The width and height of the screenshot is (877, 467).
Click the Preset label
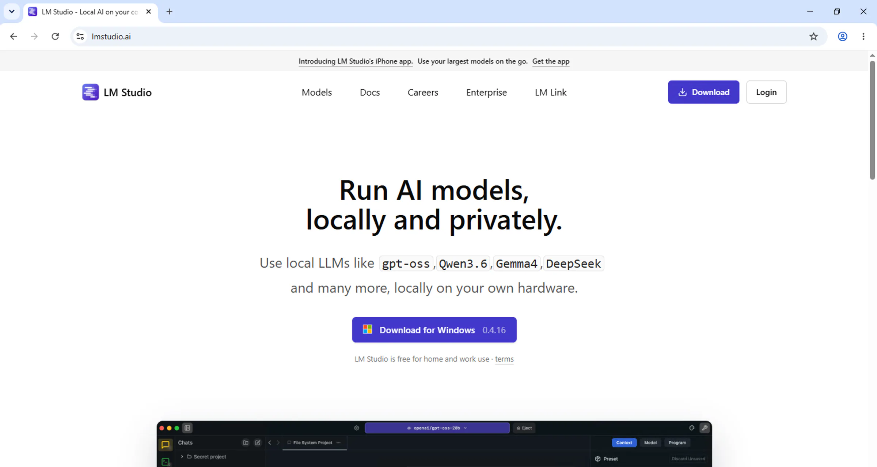(611, 459)
